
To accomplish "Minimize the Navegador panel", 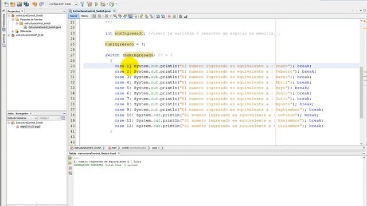I will pyautogui.click(x=64, y=113).
